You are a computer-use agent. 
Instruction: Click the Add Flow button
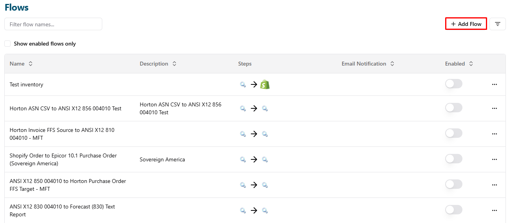pyautogui.click(x=466, y=24)
